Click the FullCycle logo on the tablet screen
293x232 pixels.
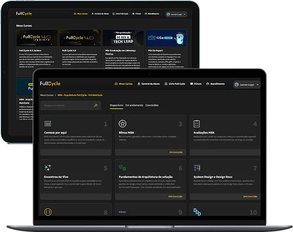click(24, 13)
